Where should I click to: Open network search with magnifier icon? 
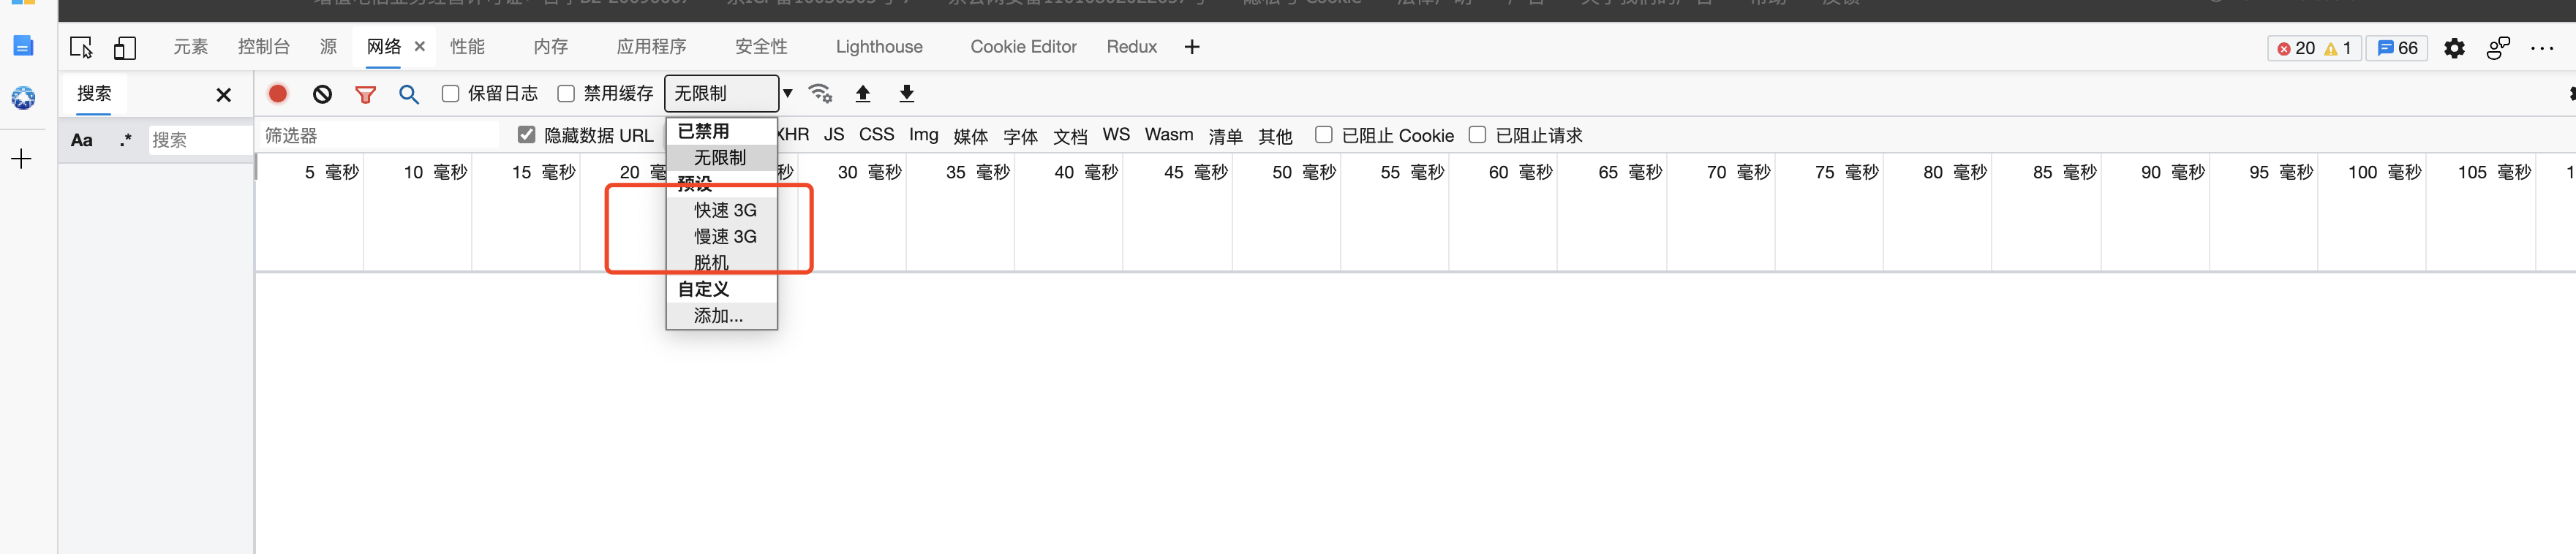point(408,94)
